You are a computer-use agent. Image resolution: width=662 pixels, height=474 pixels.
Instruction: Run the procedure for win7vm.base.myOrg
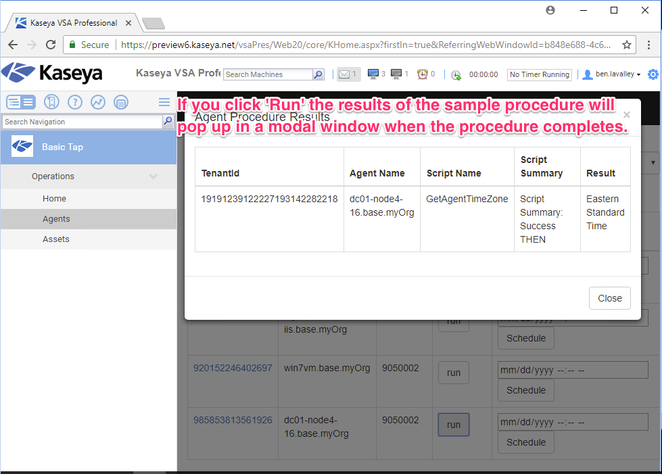click(x=454, y=373)
